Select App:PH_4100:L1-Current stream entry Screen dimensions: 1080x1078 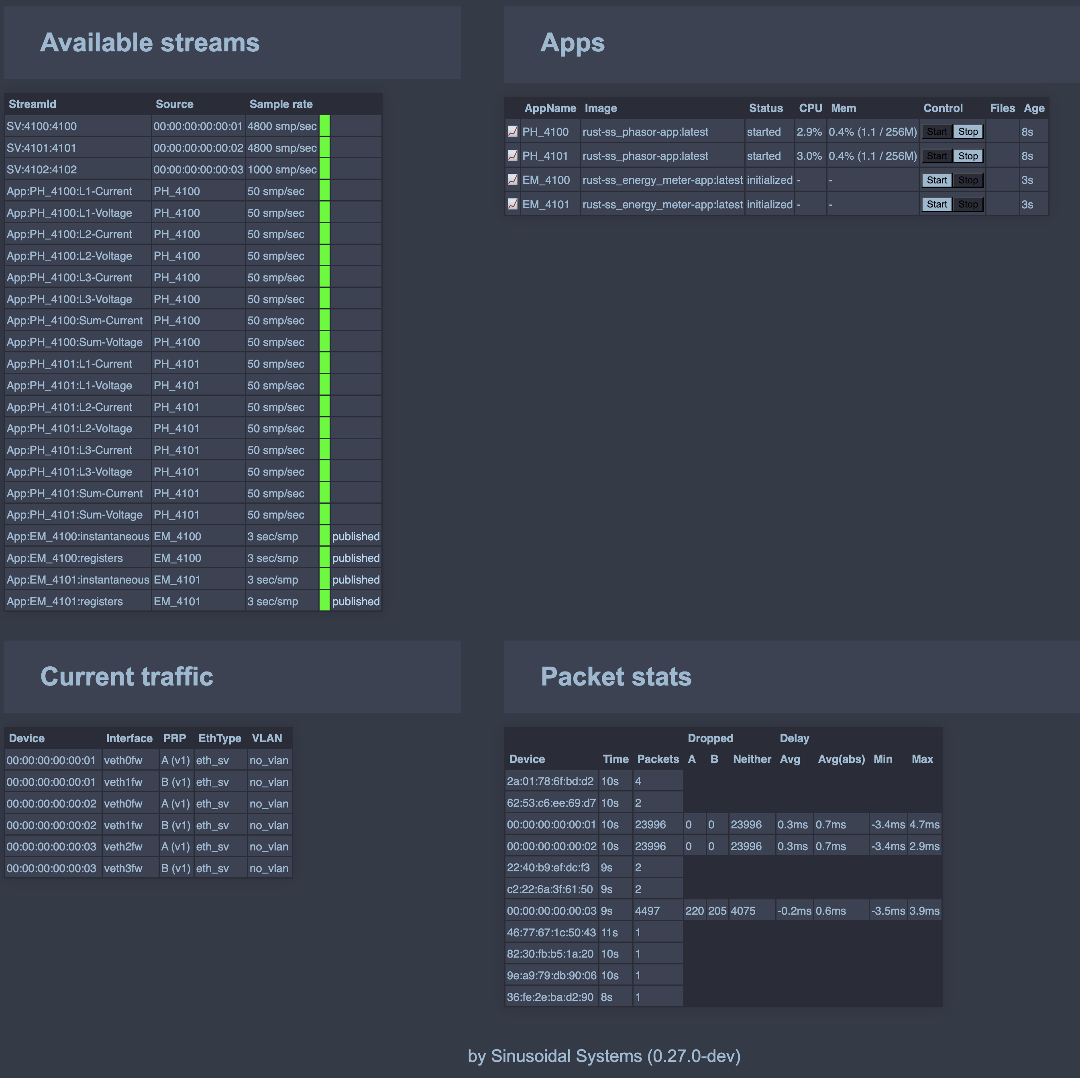click(69, 191)
